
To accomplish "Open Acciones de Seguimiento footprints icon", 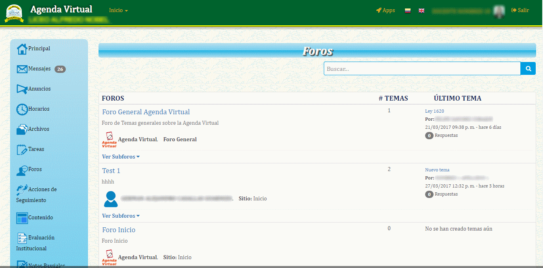I will (x=22, y=190).
